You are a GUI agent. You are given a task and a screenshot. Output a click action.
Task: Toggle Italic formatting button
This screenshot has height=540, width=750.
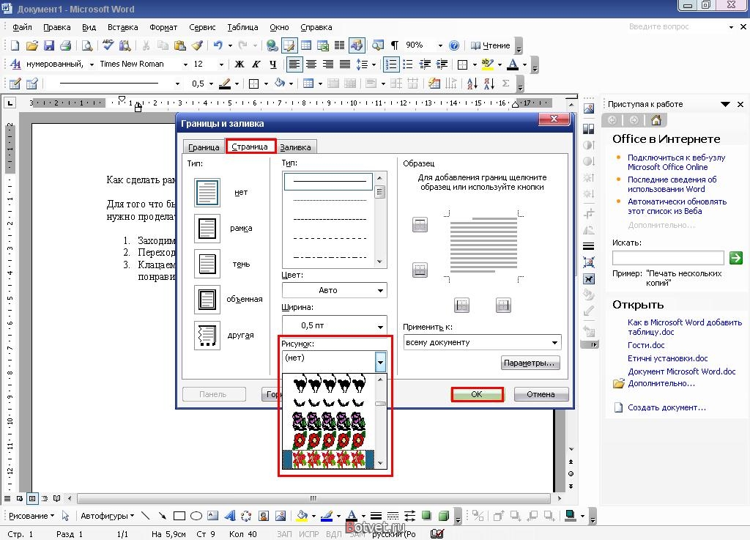(256, 64)
